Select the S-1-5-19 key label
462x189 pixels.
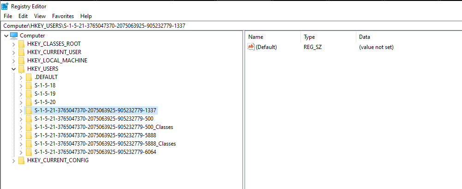click(45, 94)
